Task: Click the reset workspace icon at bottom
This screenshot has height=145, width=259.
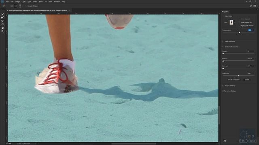Action: tap(225, 141)
